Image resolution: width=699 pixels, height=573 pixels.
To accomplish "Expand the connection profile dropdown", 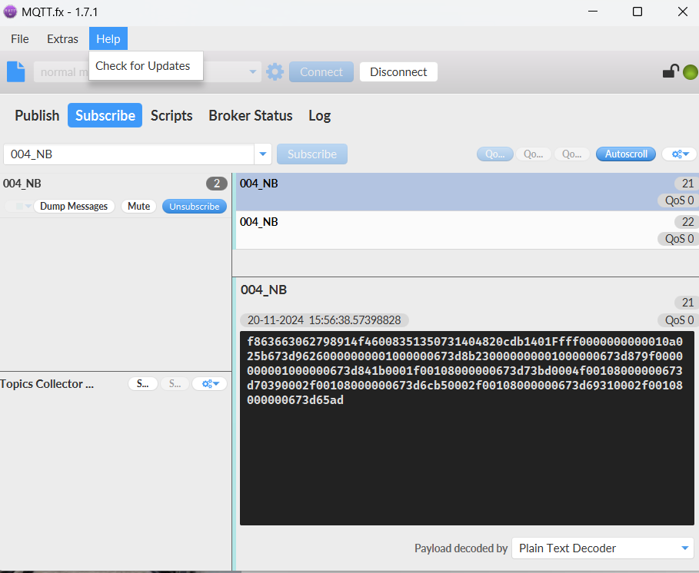I will pos(253,71).
